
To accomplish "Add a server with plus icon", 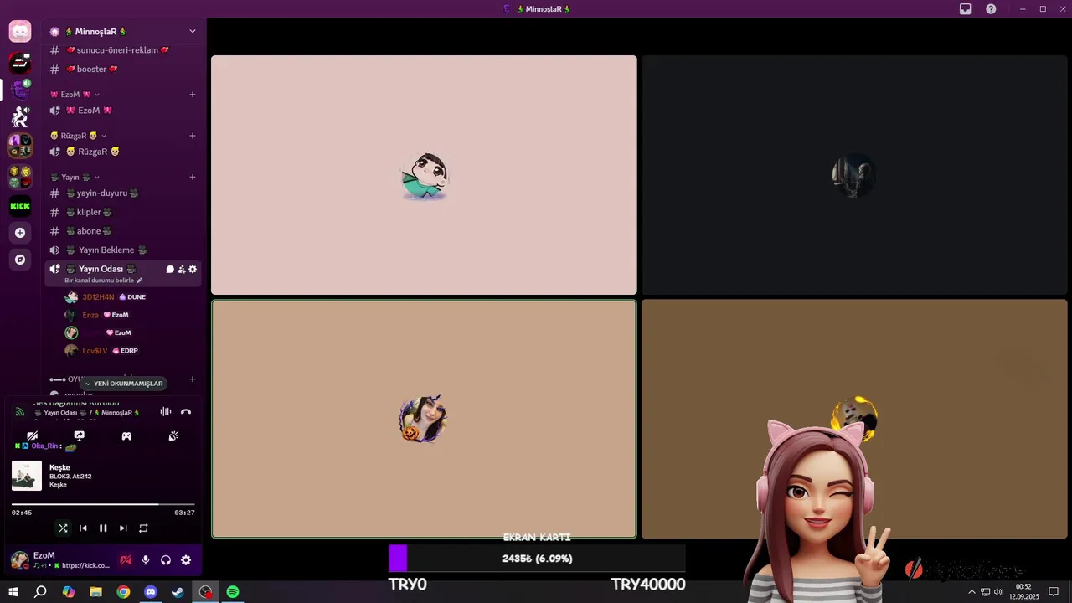I will [20, 233].
